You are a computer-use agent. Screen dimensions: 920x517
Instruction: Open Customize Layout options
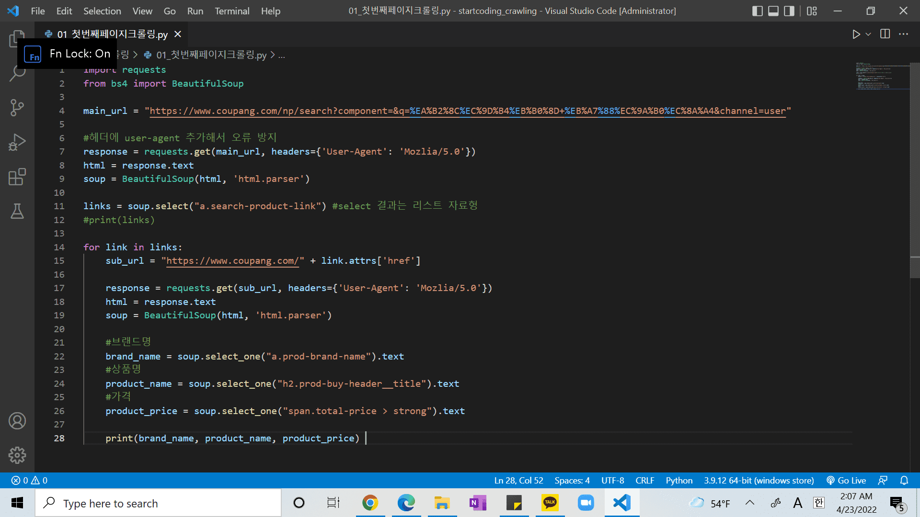click(x=812, y=11)
